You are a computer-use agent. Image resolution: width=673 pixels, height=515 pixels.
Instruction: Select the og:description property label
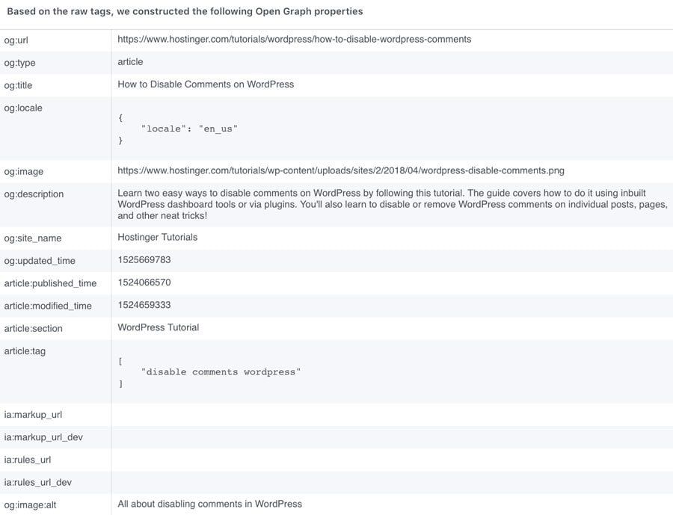click(x=34, y=194)
